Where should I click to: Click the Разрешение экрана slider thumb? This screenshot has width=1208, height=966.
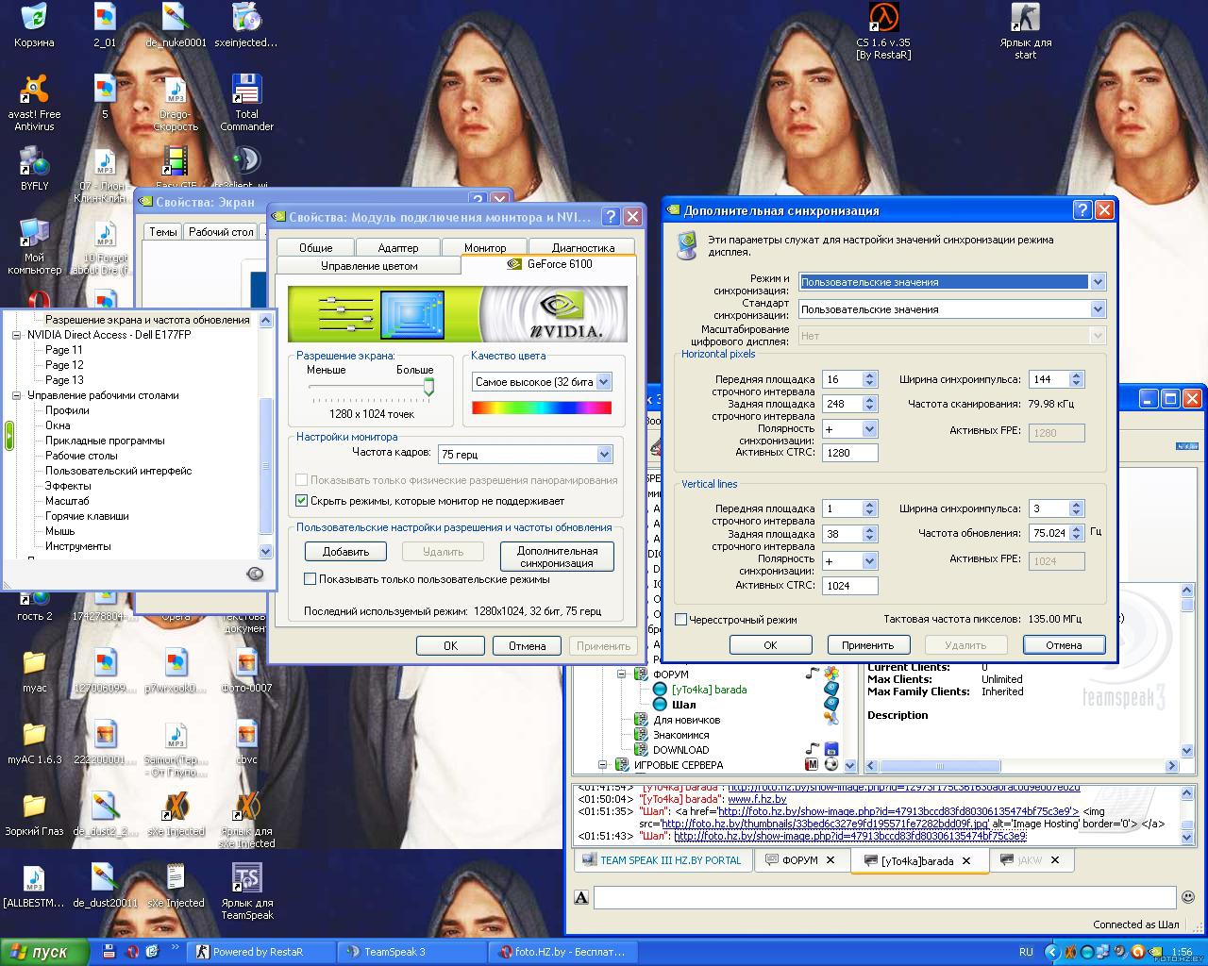pos(428,387)
